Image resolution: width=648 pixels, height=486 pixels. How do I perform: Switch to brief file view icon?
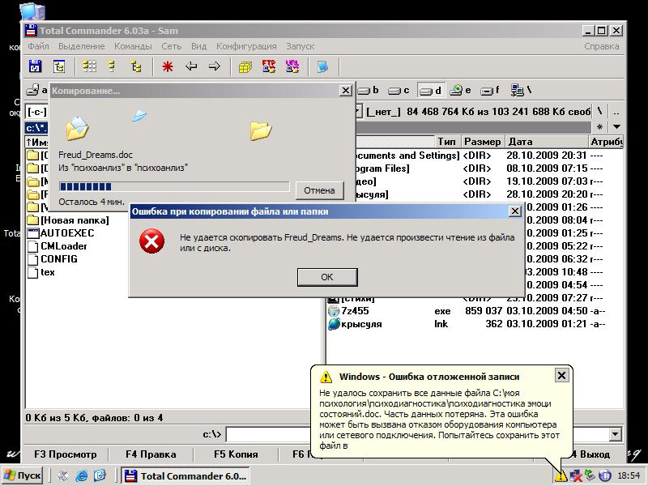(89, 66)
